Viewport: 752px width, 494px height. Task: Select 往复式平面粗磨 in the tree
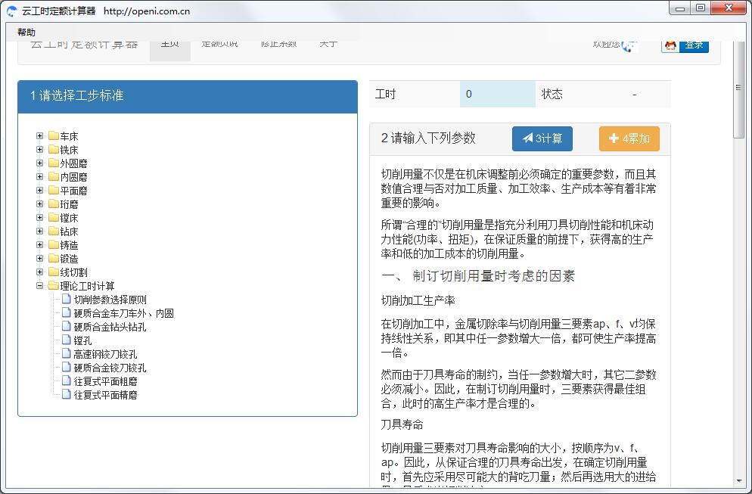coord(105,381)
